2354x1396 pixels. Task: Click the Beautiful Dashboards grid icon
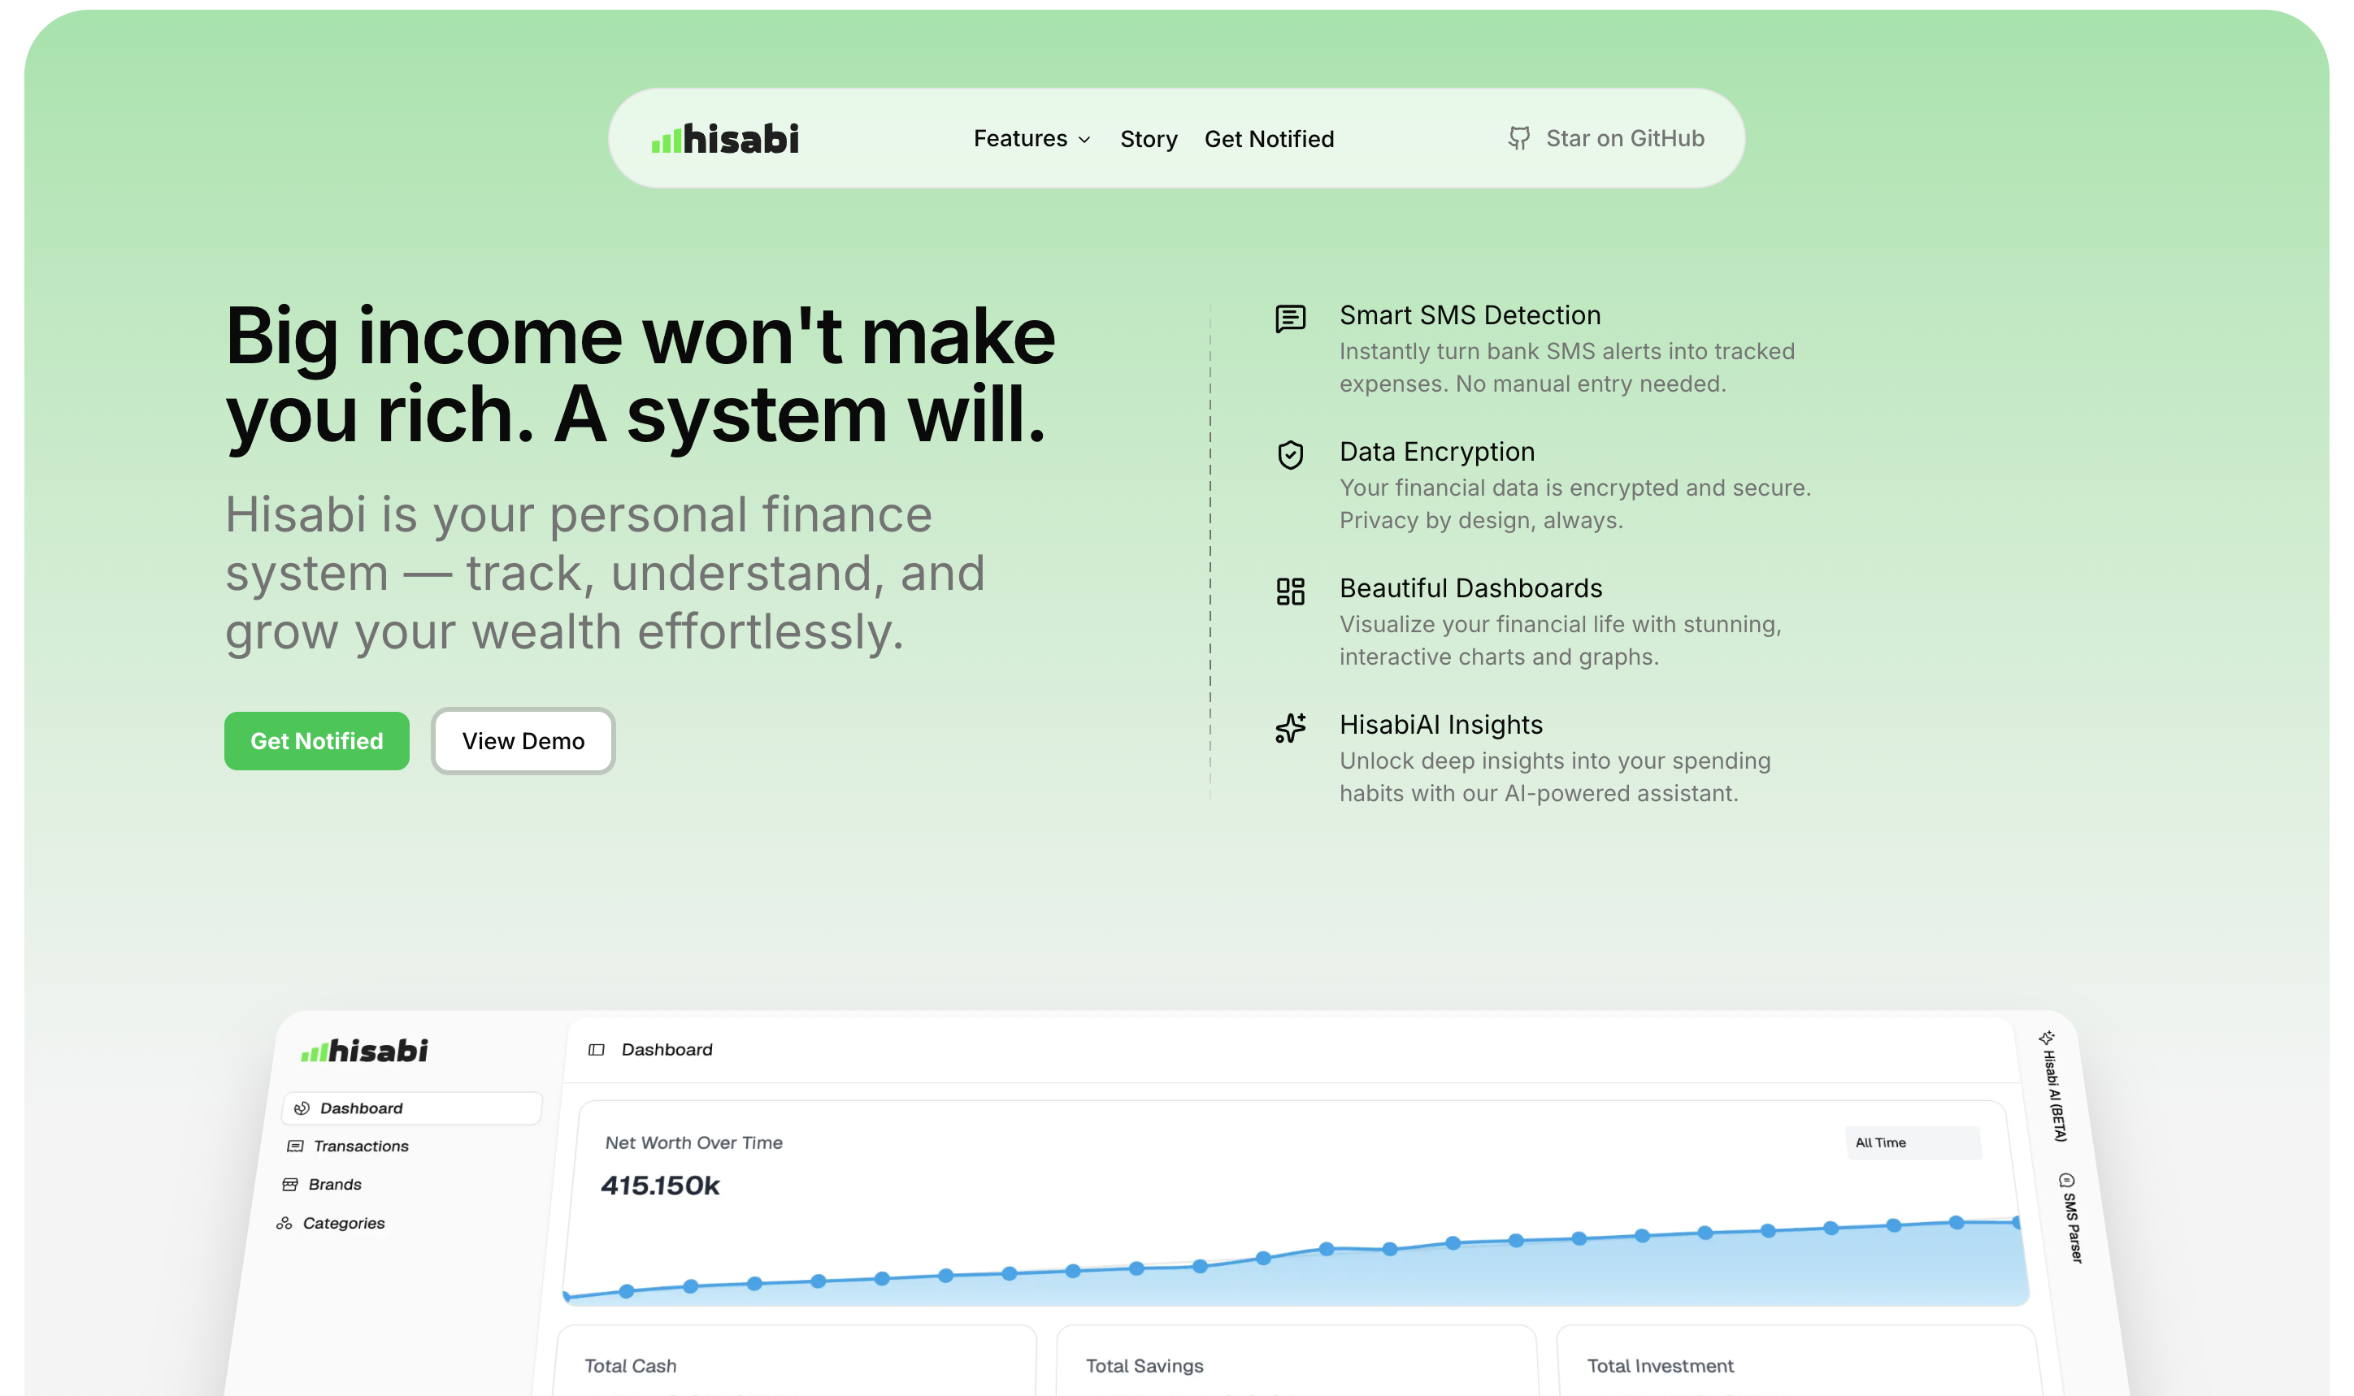pos(1291,592)
